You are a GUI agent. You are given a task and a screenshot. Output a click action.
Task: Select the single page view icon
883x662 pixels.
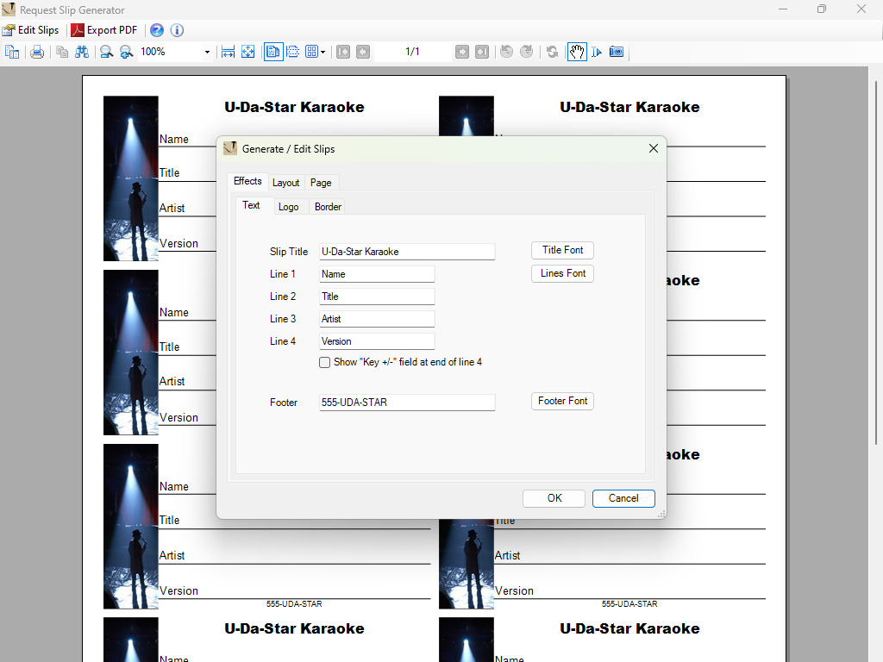click(x=273, y=52)
